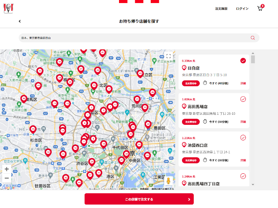278x208 pixels.
Task: Click distance text 1.24Km 先
Action: 189,176
